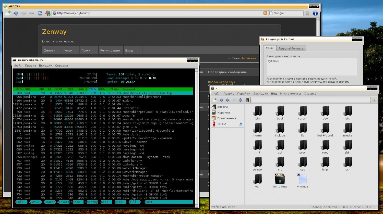Open a new tab in the file manager

point(214,100)
